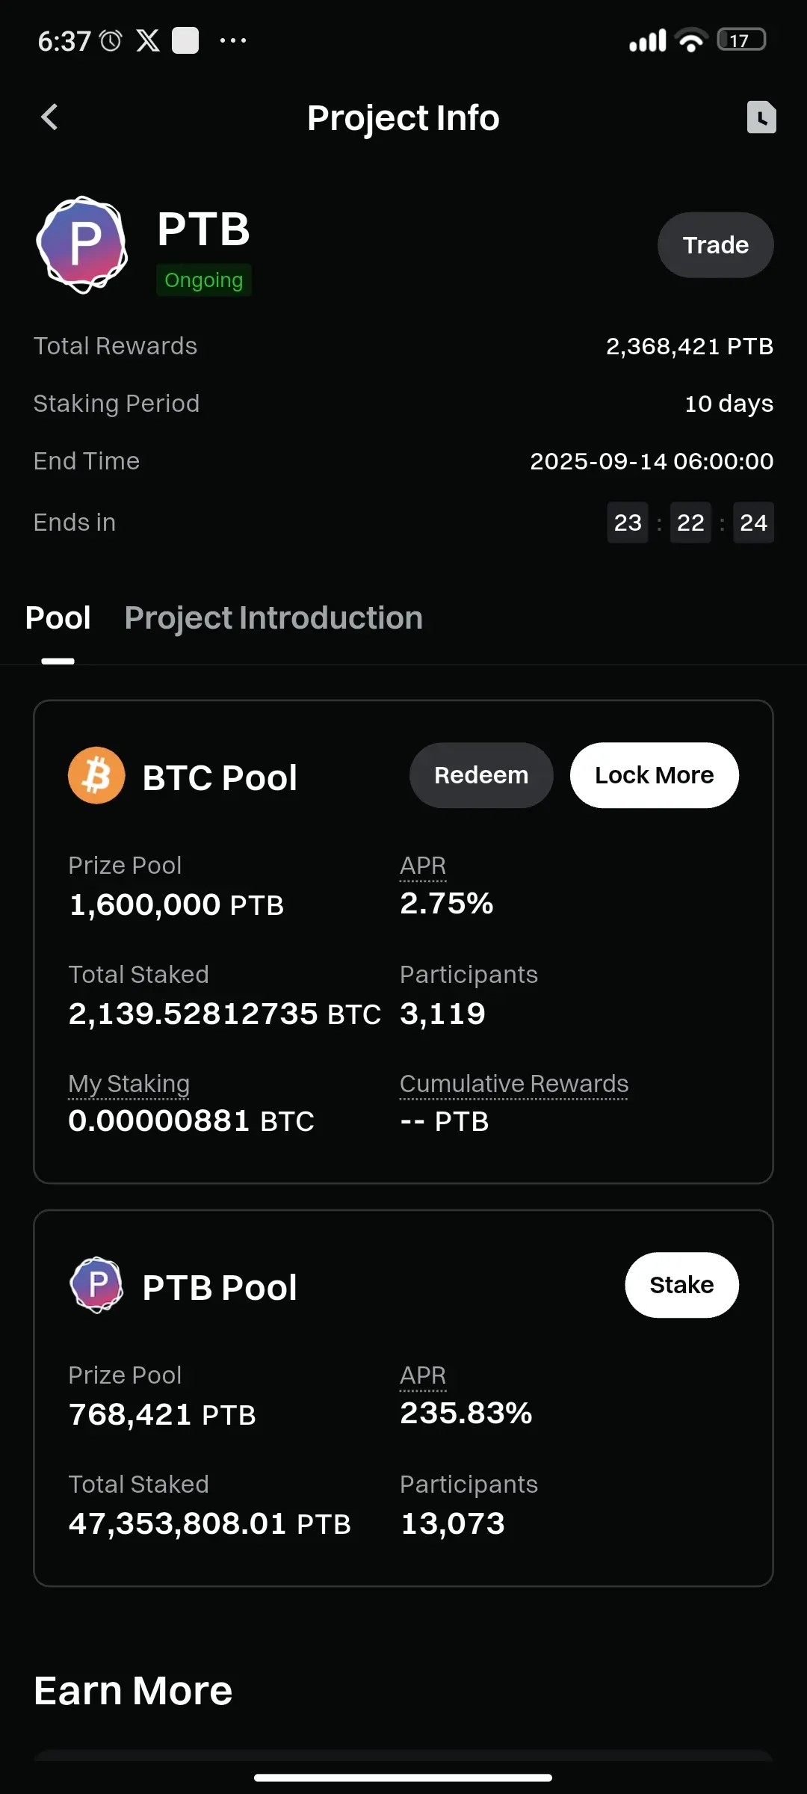Tap the X app status bar icon
This screenshot has height=1794, width=807.
coord(148,40)
